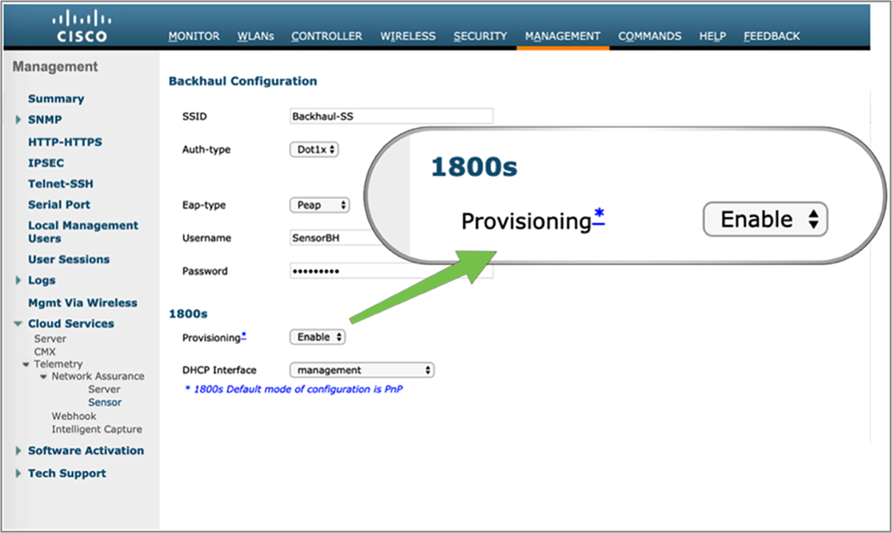Open Local Management Users
892x533 pixels.
[x=83, y=232]
